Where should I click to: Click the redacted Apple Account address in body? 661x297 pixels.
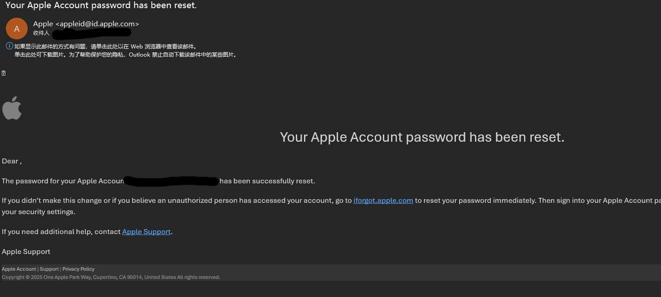click(171, 181)
